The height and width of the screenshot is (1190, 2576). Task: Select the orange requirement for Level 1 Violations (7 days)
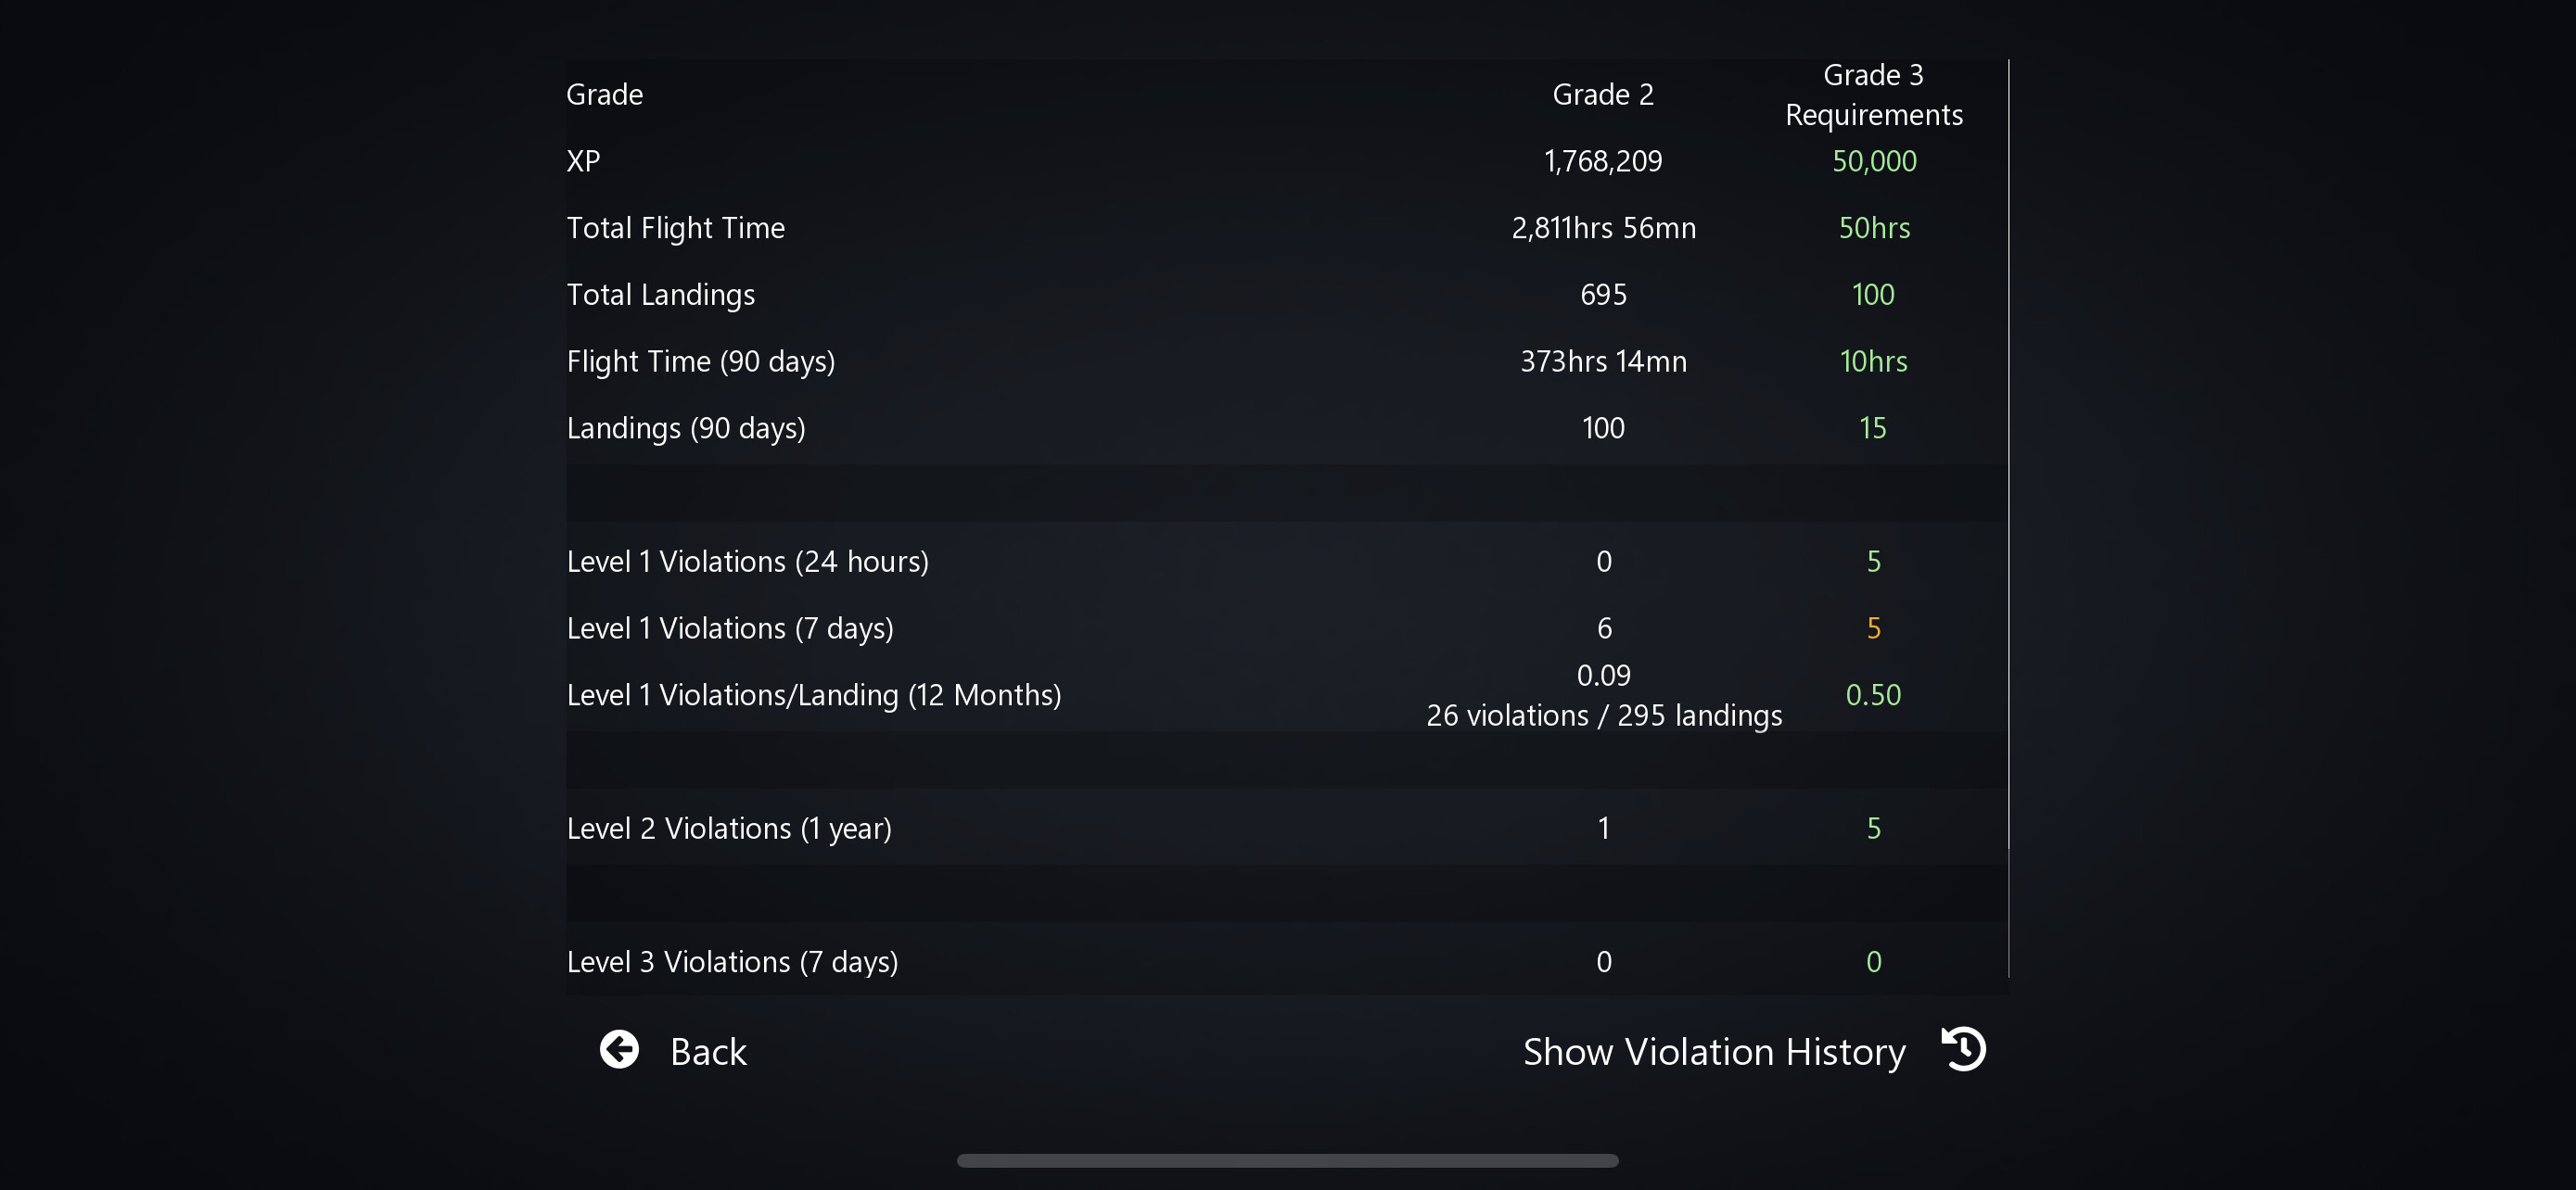coord(1873,628)
